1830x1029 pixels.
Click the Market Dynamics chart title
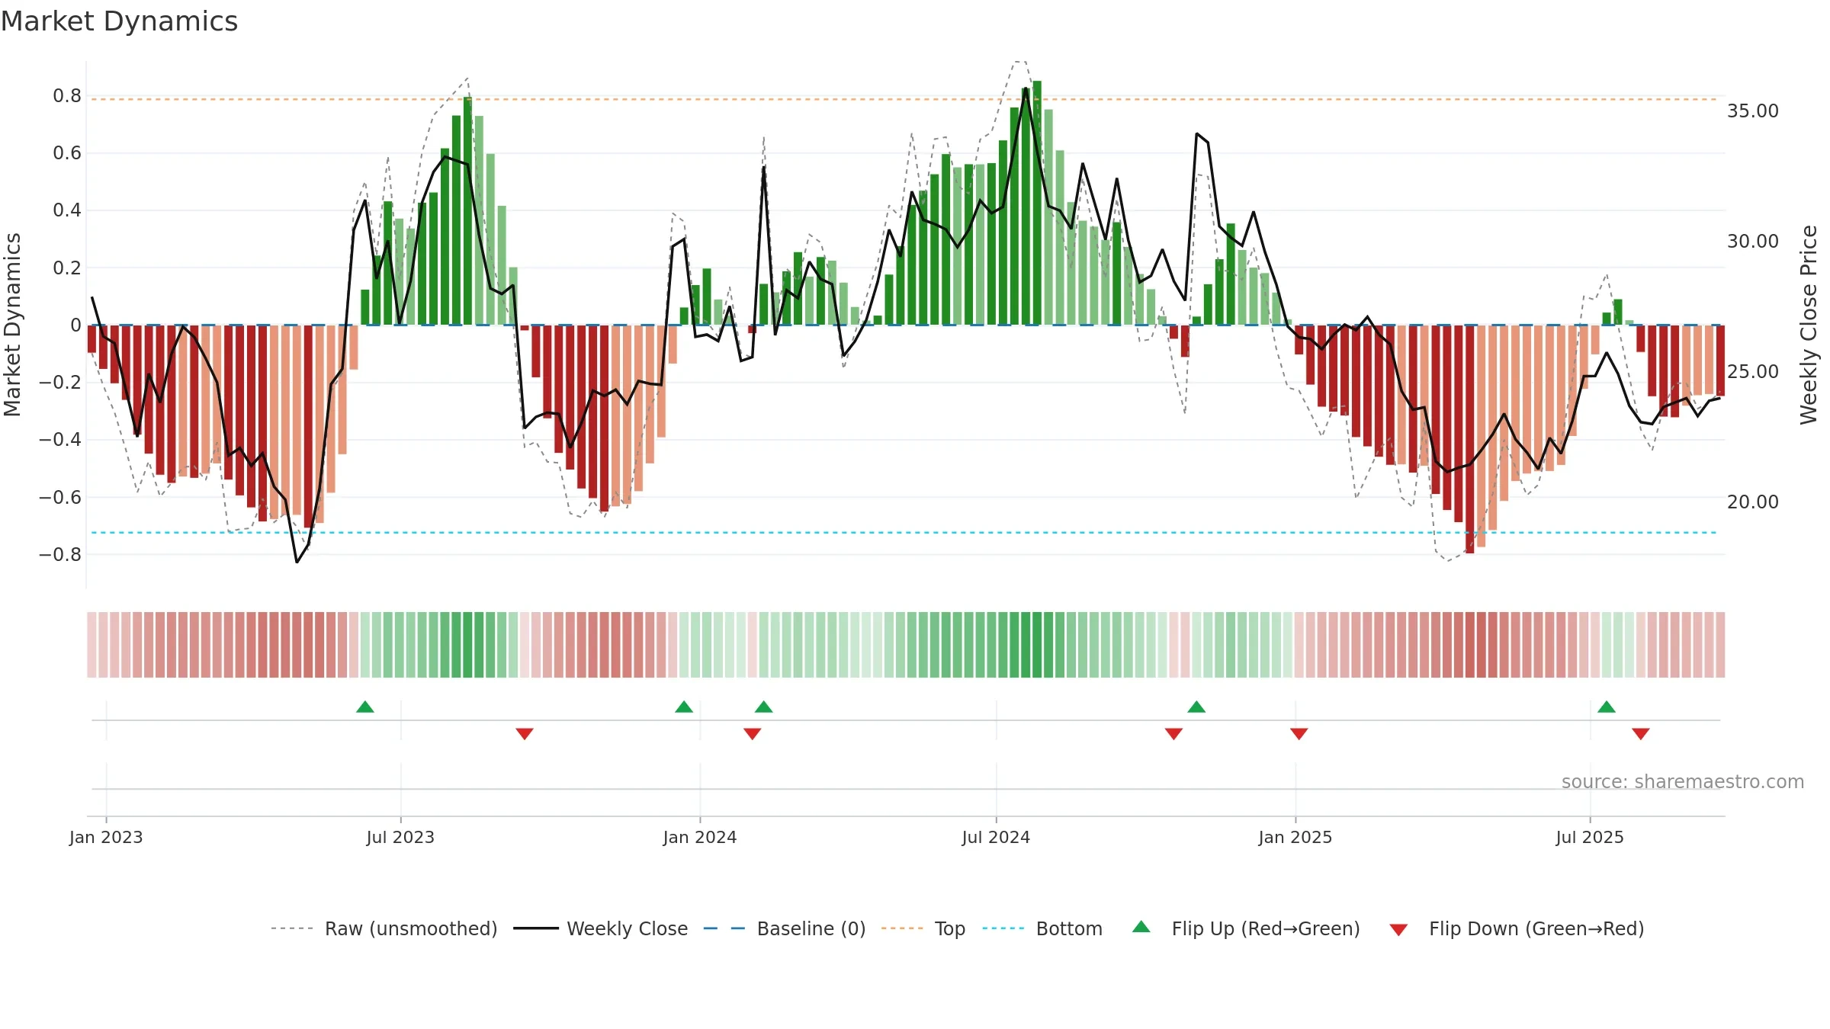point(120,21)
